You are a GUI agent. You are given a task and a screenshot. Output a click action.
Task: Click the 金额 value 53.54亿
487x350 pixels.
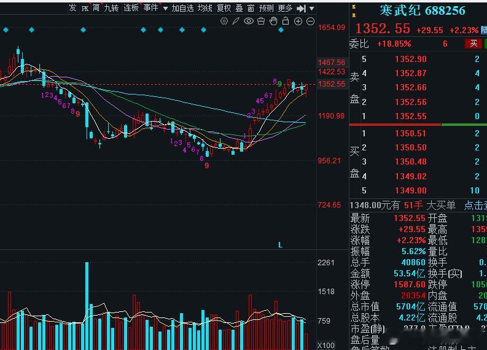click(410, 274)
